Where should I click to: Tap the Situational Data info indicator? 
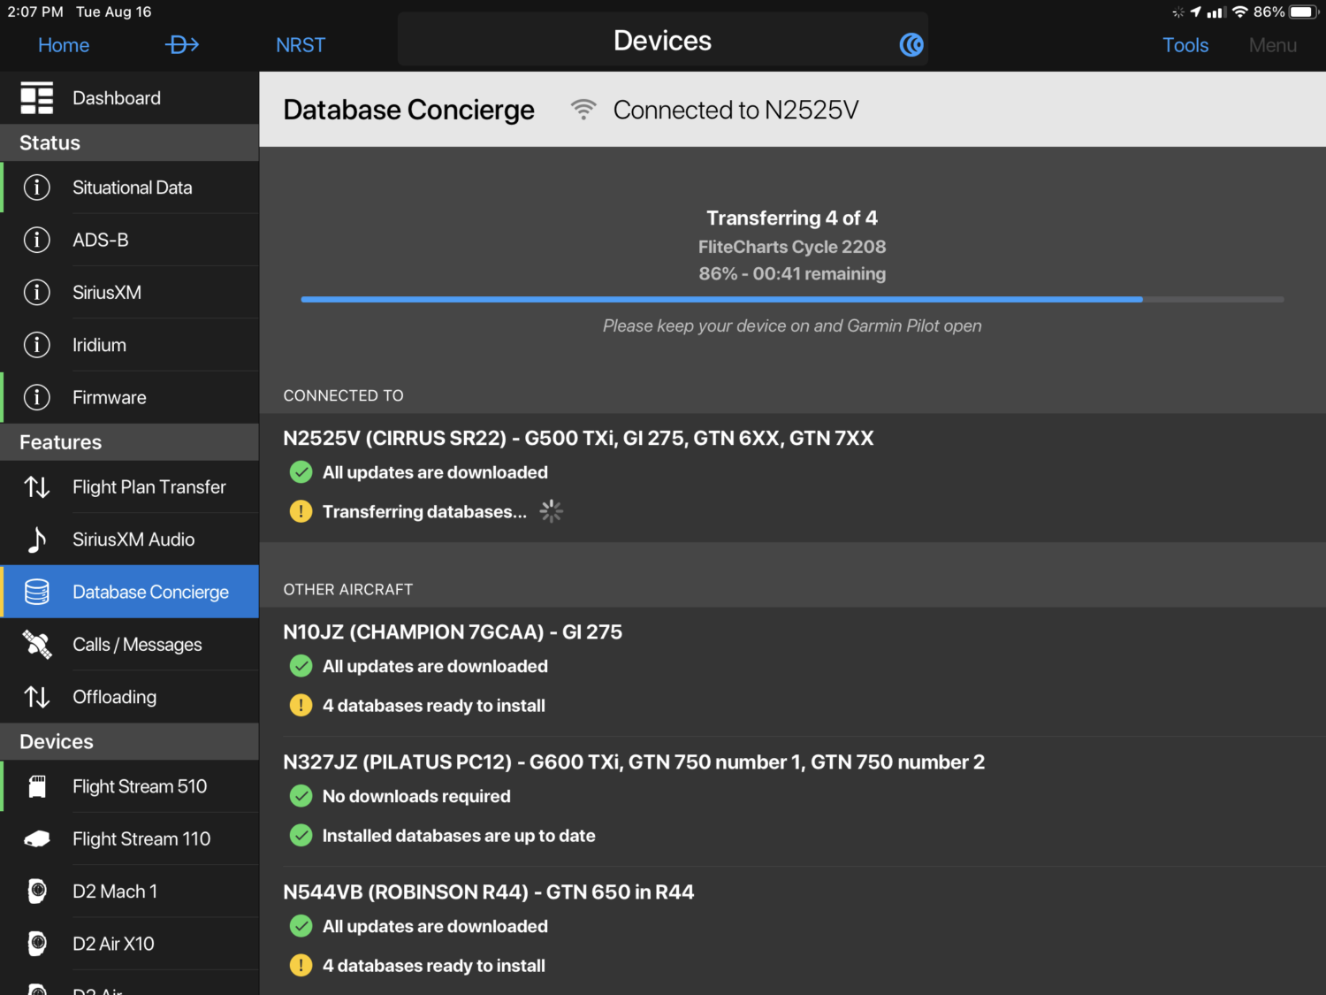pyautogui.click(x=36, y=188)
